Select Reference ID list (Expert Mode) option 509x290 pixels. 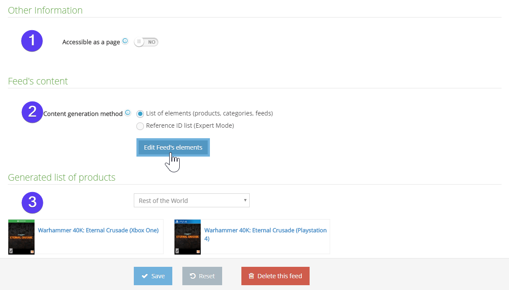[140, 126]
